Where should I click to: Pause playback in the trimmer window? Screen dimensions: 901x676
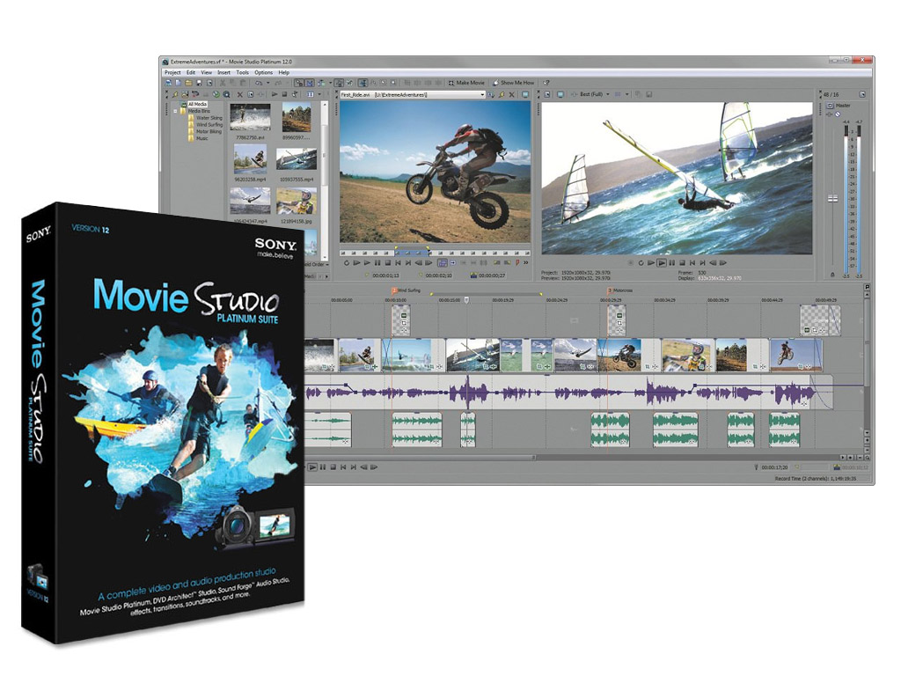[x=377, y=262]
